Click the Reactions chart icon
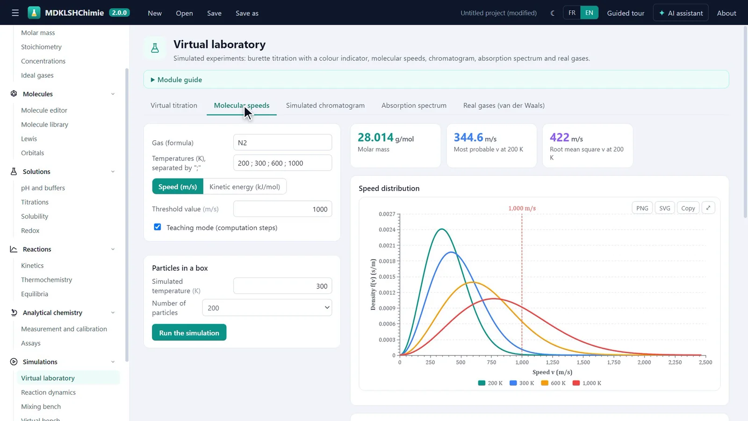Screen dimensions: 748x421 click(14, 249)
